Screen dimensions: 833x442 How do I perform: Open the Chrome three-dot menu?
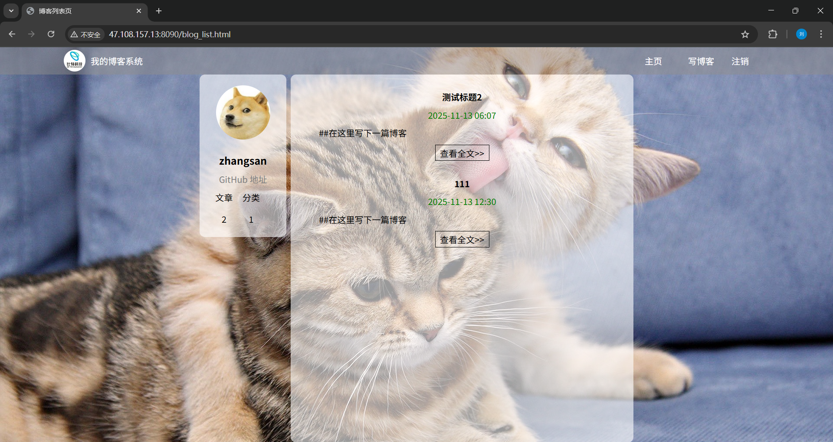pyautogui.click(x=821, y=34)
